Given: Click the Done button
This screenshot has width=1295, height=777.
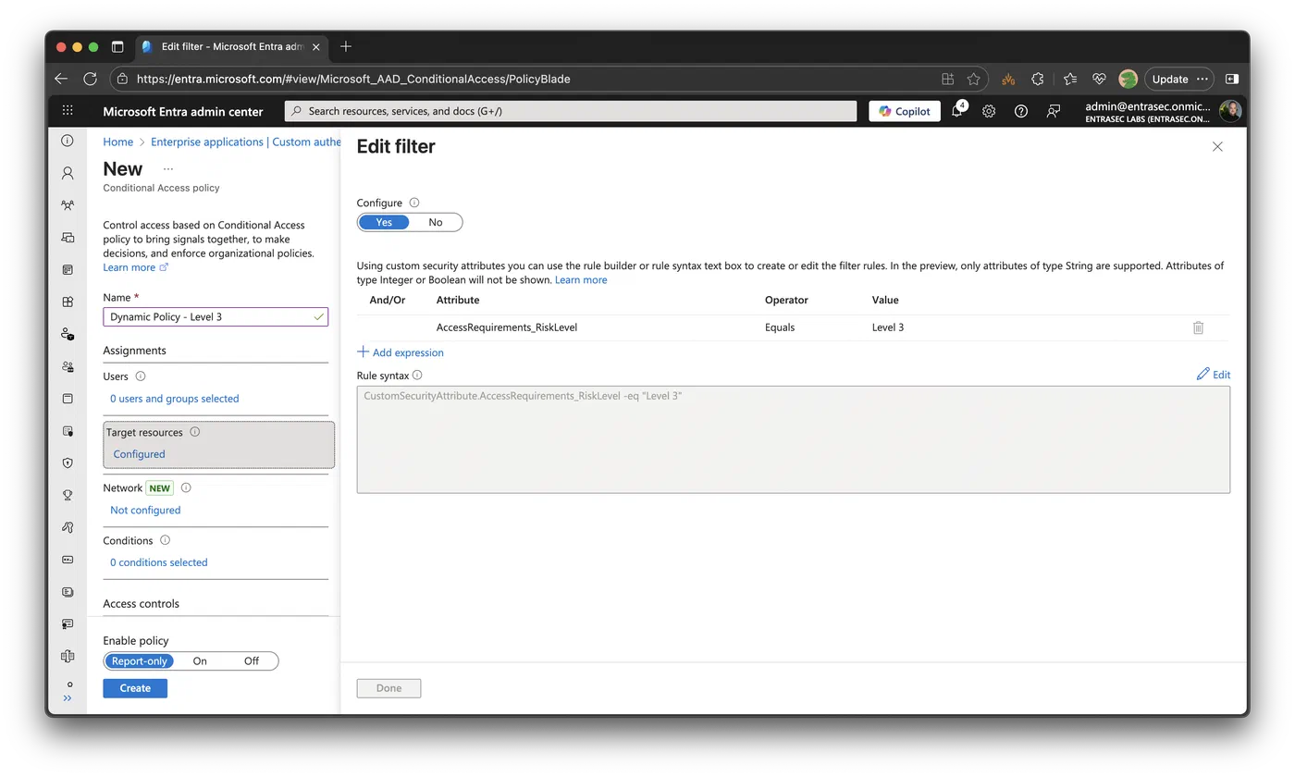Looking at the screenshot, I should (388, 688).
